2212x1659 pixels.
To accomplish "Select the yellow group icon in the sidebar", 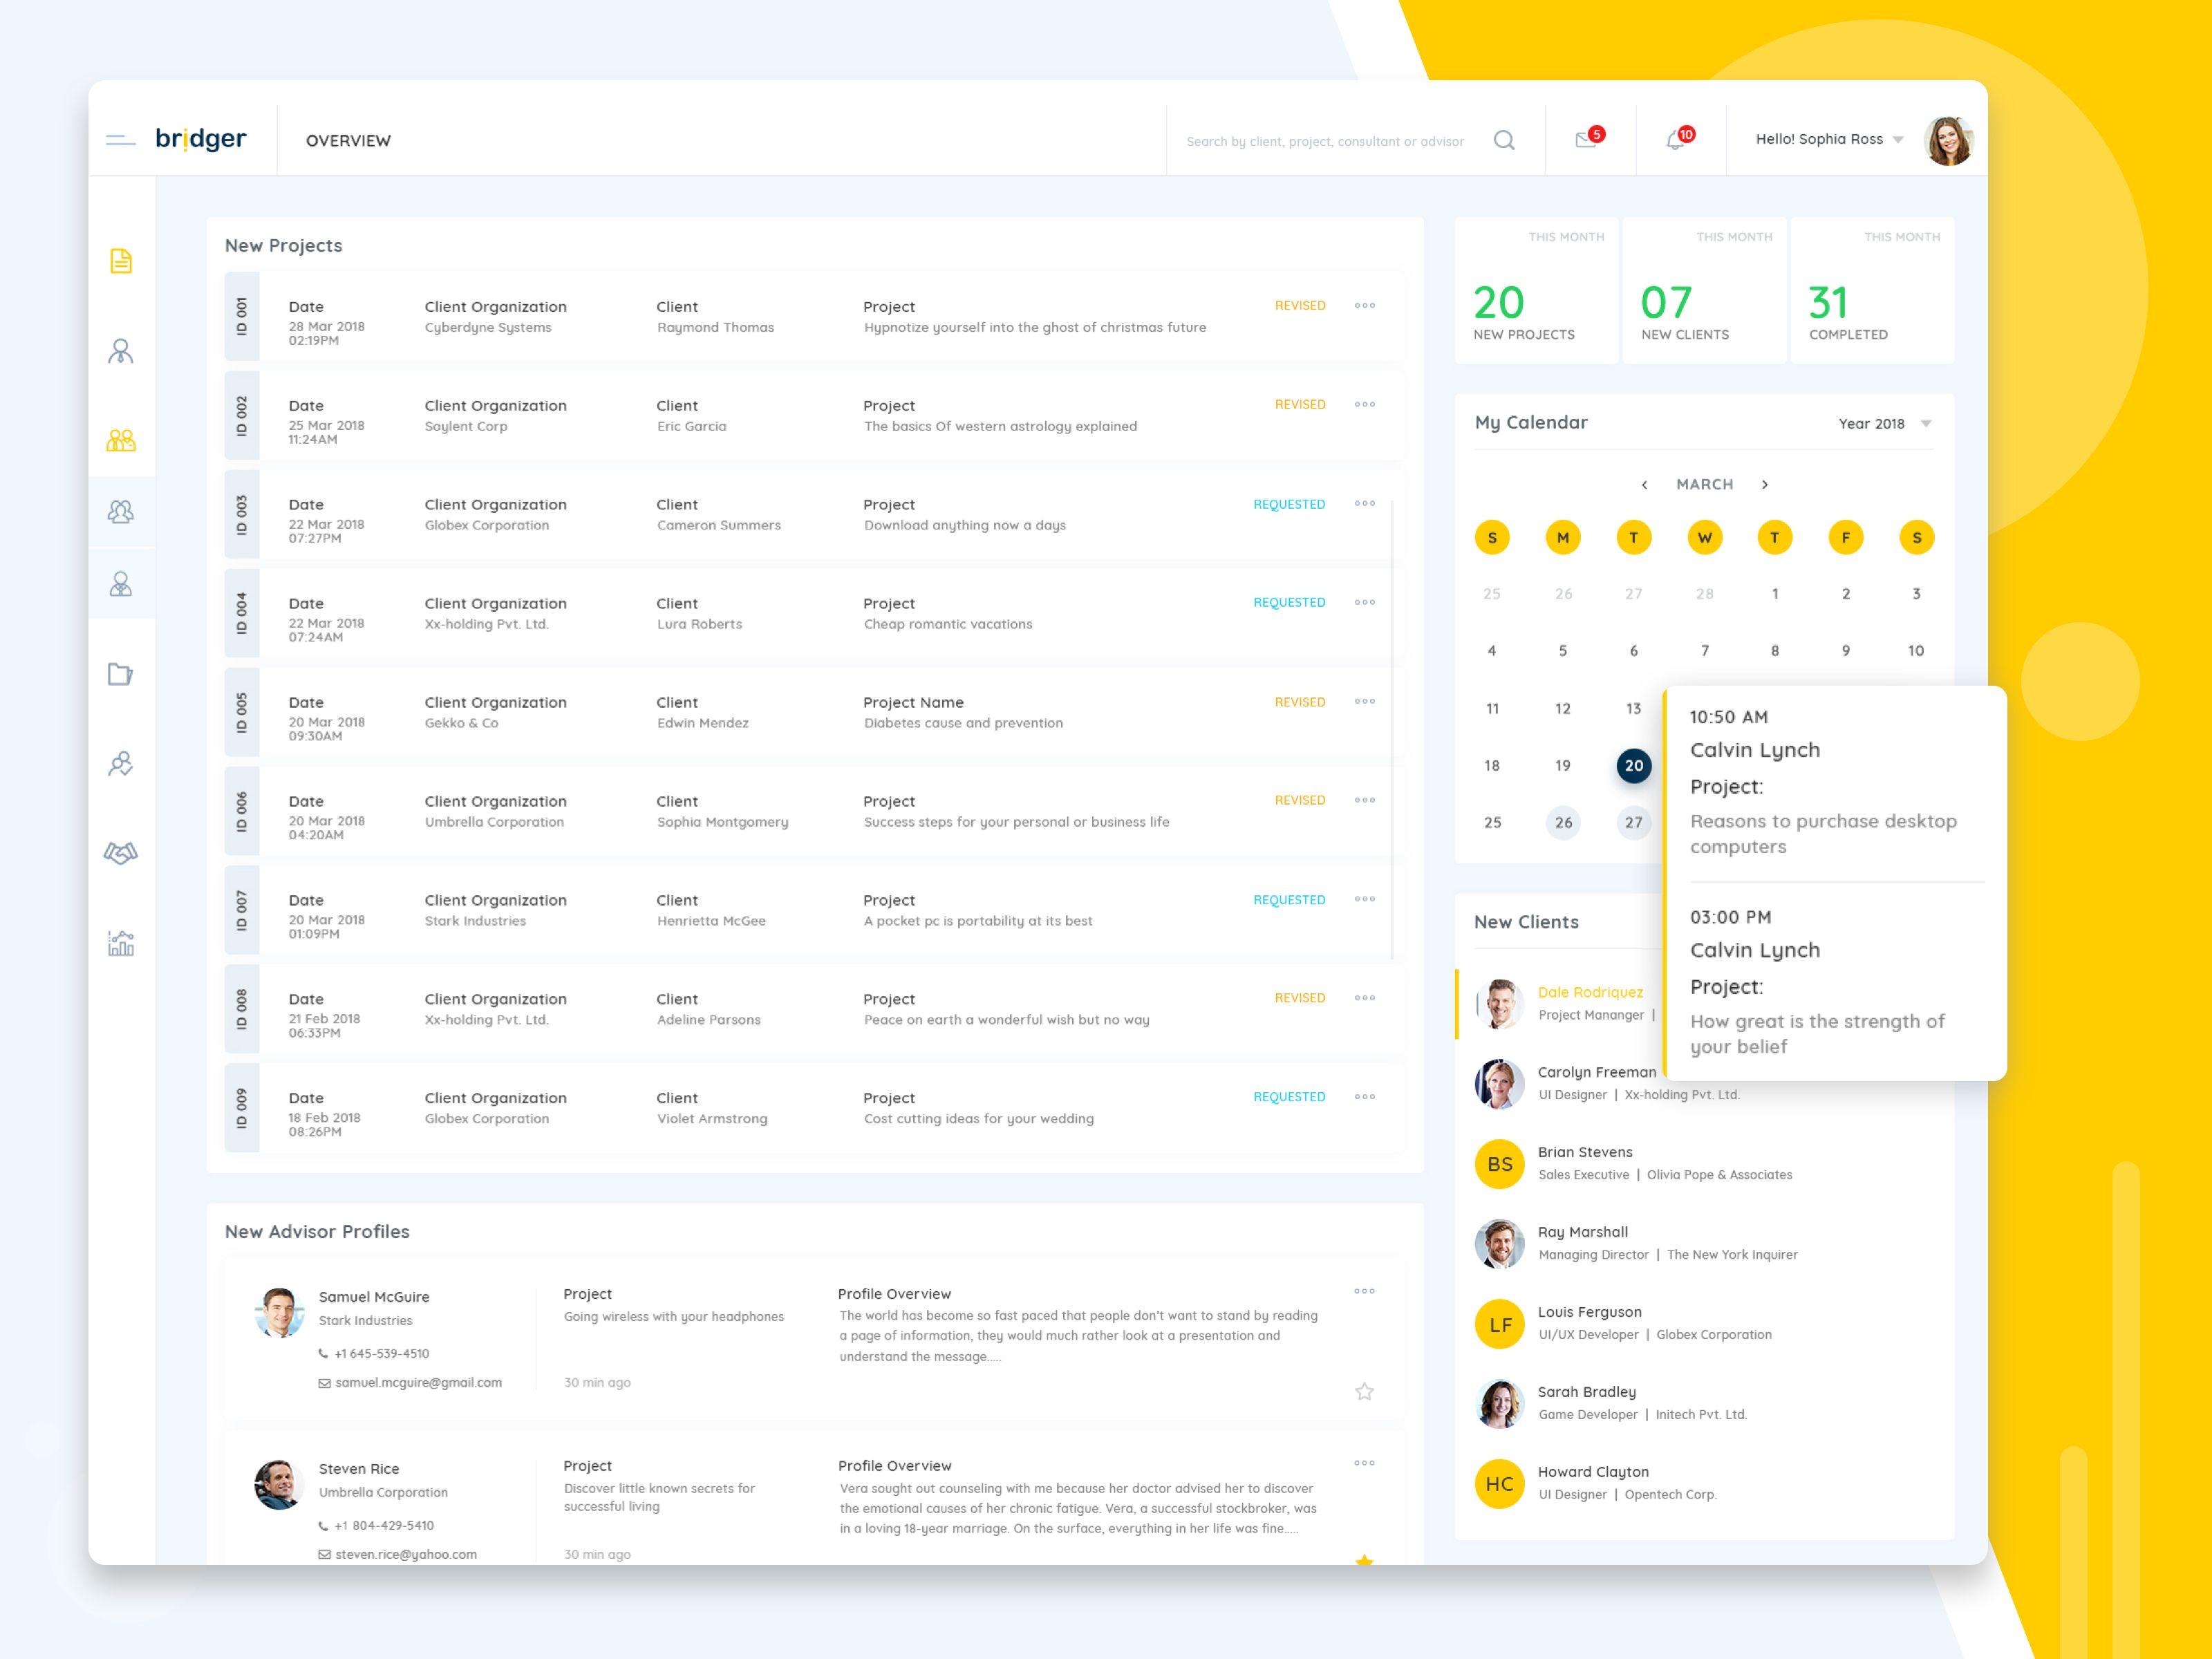I will pos(121,440).
